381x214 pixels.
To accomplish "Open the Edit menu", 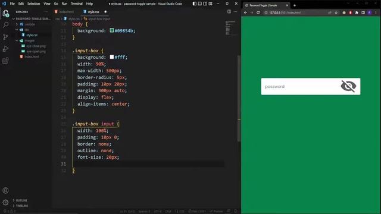I will (x=21, y=4).
